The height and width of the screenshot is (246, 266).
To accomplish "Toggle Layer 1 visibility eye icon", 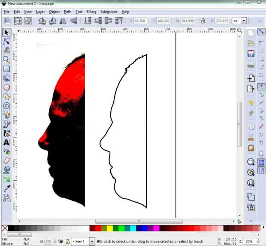I will pyautogui.click(x=61, y=241).
